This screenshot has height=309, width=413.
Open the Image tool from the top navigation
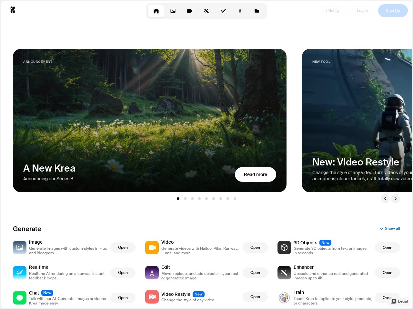coord(173,11)
